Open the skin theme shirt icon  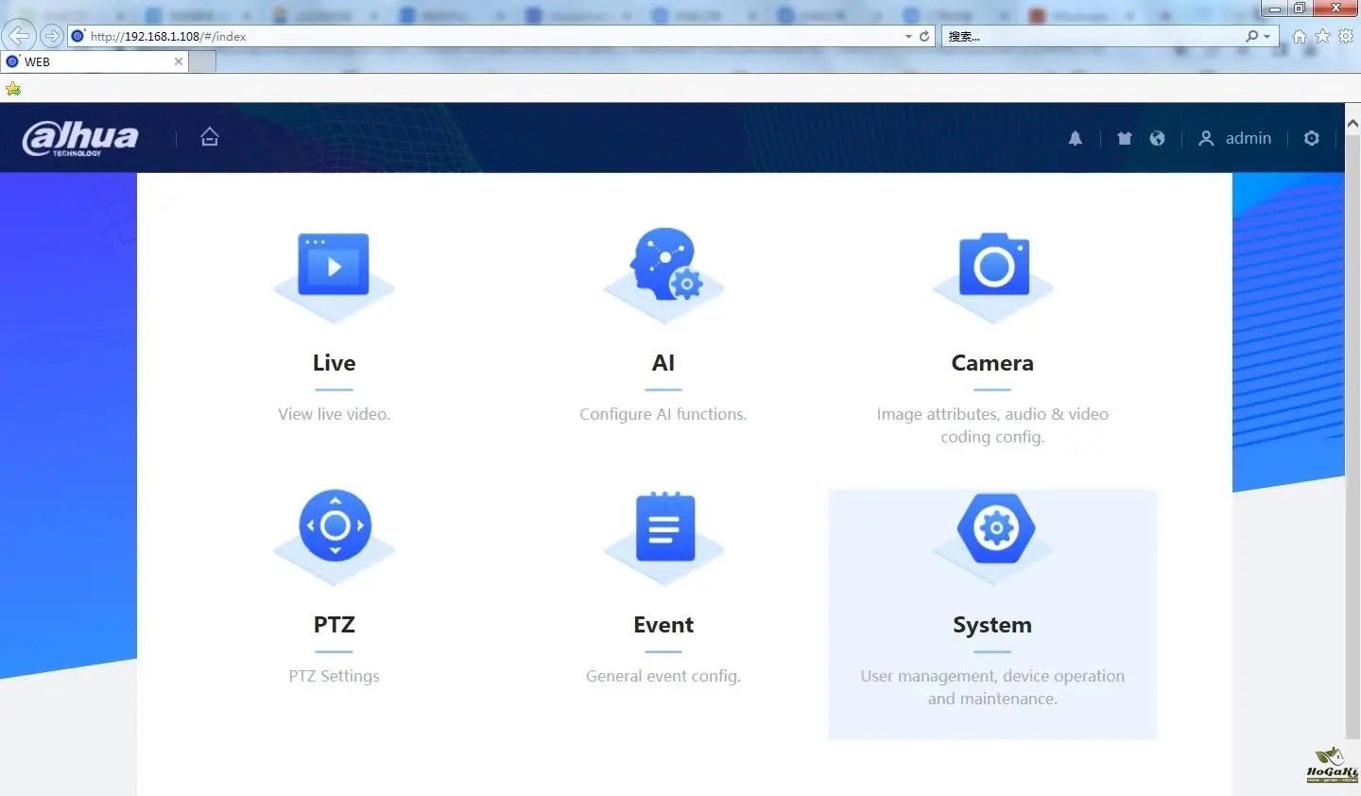pos(1124,138)
